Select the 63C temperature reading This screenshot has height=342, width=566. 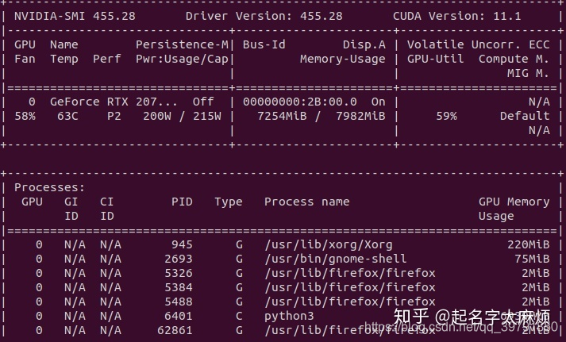[67, 116]
